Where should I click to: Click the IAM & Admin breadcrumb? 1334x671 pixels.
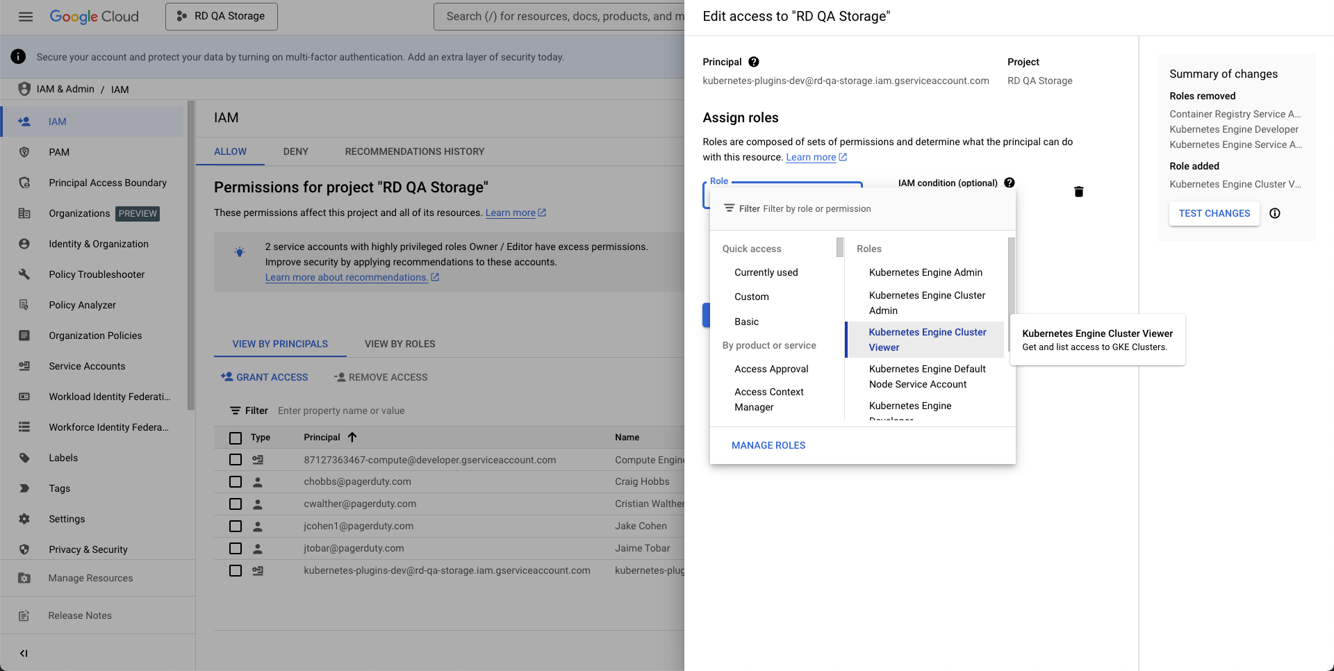coord(65,89)
